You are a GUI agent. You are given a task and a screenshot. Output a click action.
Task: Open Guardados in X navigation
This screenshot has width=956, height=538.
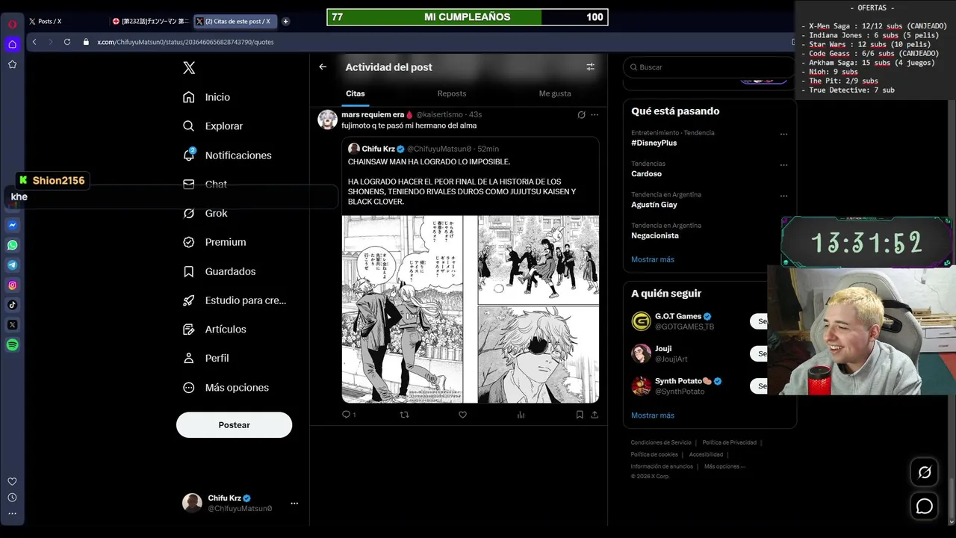[220, 271]
